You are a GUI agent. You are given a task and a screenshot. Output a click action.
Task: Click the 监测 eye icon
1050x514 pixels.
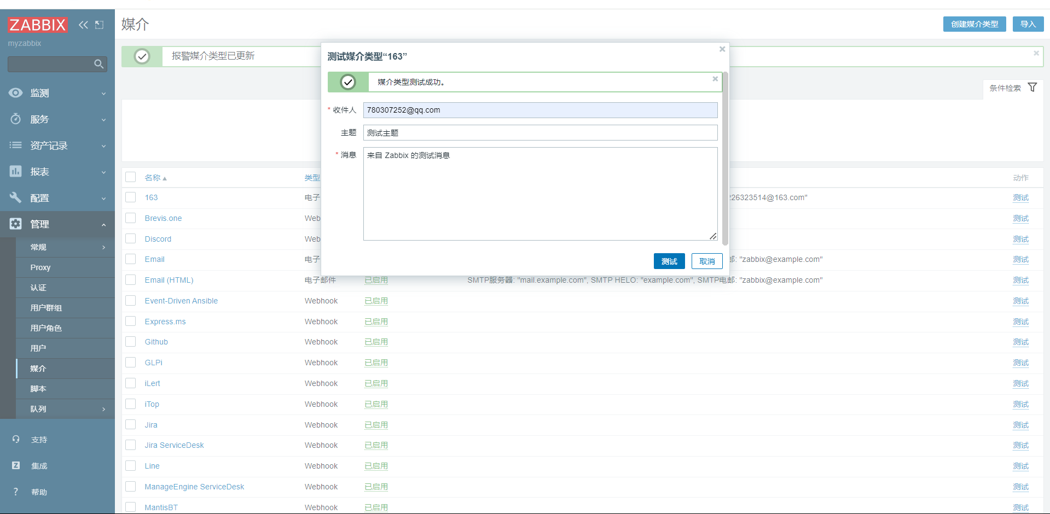pos(15,93)
